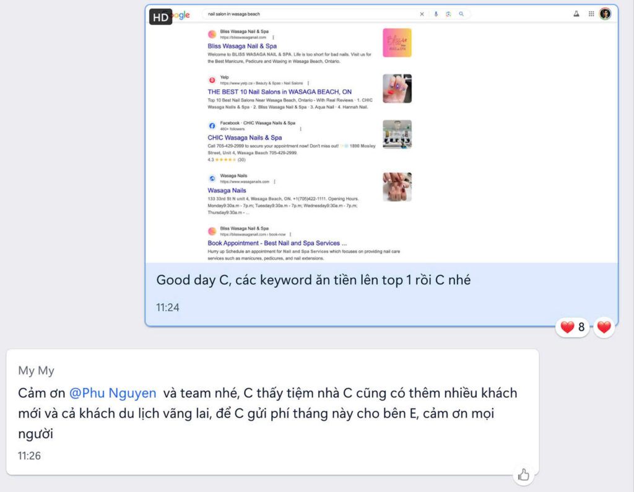
Task: Click the thumbs-up reaction on My My's message
Action: [x=524, y=475]
